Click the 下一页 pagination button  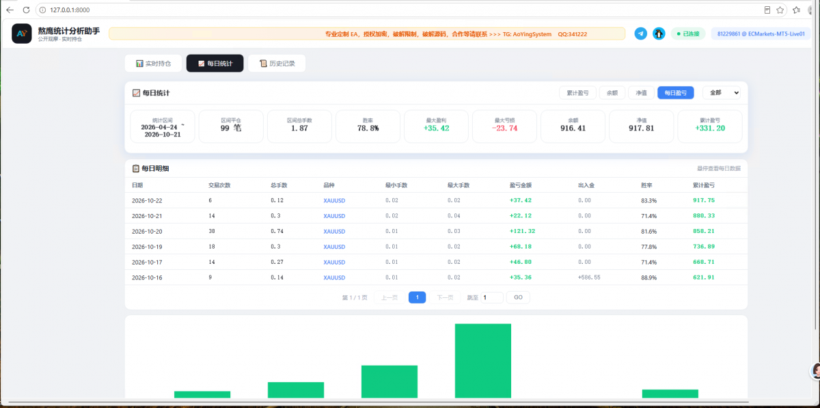tap(445, 297)
